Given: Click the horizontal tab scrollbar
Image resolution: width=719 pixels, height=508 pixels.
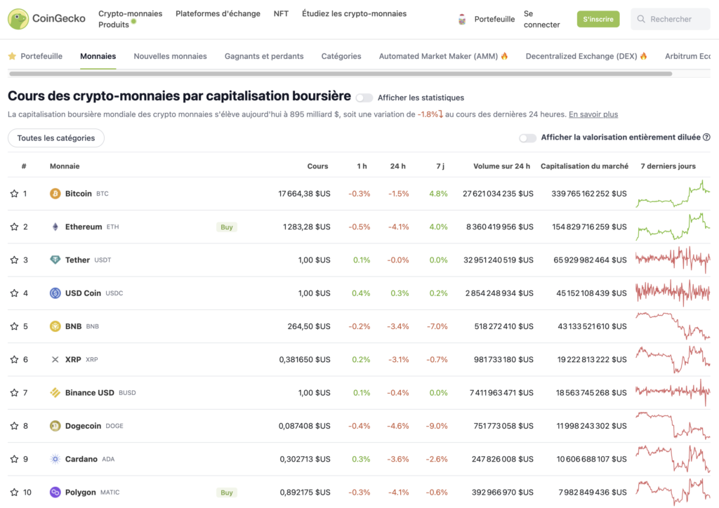Looking at the screenshot, I should pyautogui.click(x=341, y=74).
